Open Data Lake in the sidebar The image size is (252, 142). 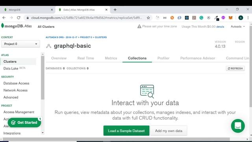click(11, 68)
